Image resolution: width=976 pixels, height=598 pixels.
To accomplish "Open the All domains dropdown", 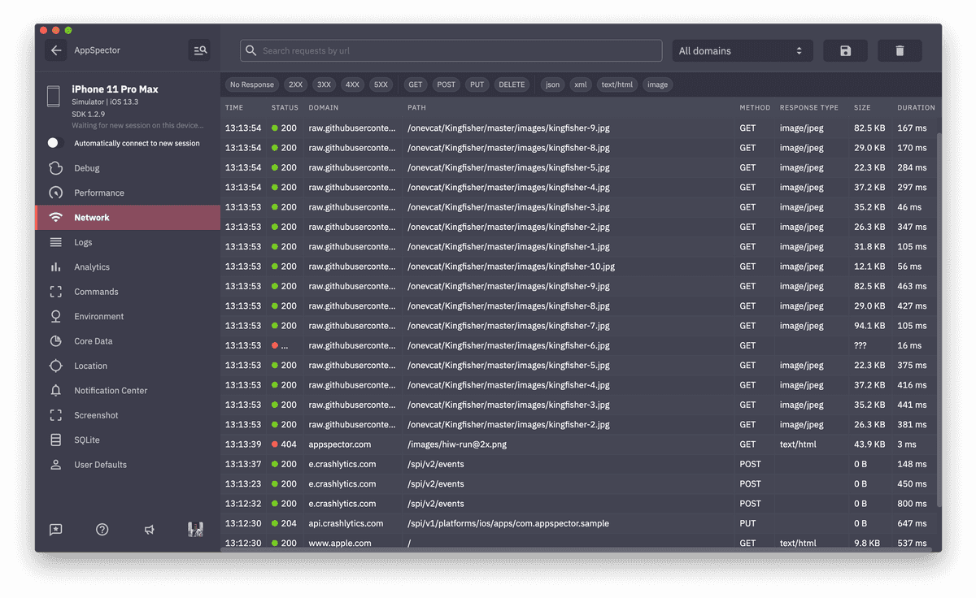I will (x=741, y=50).
